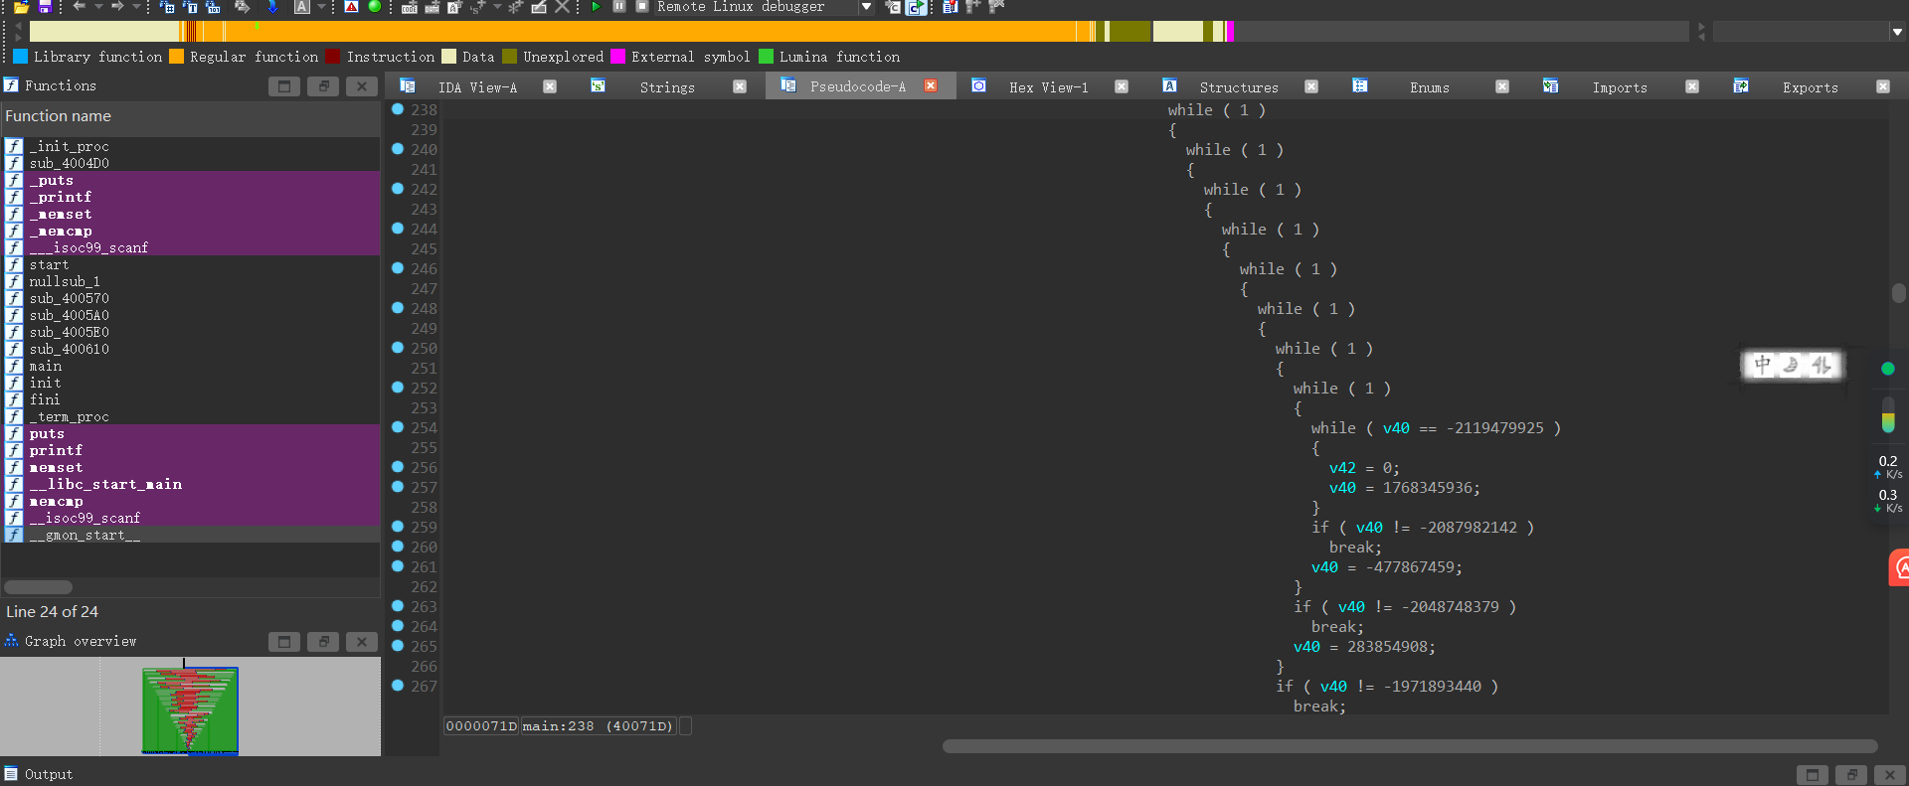
Task: Click the navigate back arrow icon
Action: click(x=80, y=6)
